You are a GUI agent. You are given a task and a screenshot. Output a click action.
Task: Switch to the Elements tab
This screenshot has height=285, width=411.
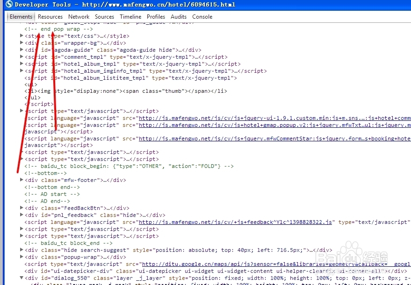click(x=21, y=17)
